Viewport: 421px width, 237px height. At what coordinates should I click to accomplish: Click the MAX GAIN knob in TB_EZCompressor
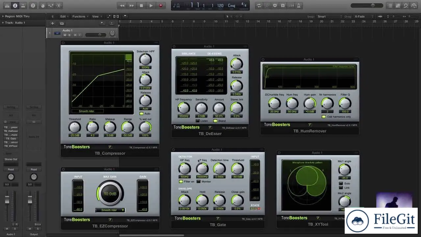click(x=110, y=194)
